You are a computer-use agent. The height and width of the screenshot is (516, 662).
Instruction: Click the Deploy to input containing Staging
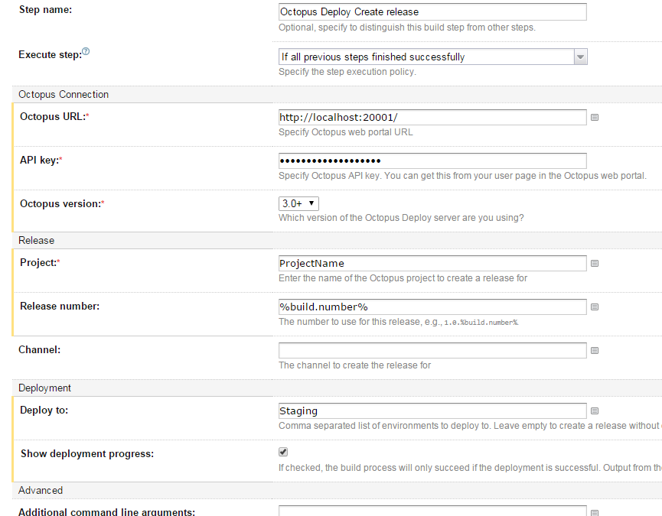coord(432,411)
